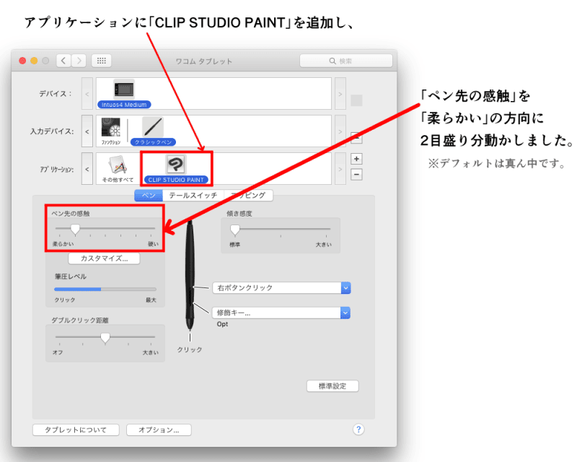Open the オプション... dialog
Screen dimensions: 577x462
click(x=159, y=430)
